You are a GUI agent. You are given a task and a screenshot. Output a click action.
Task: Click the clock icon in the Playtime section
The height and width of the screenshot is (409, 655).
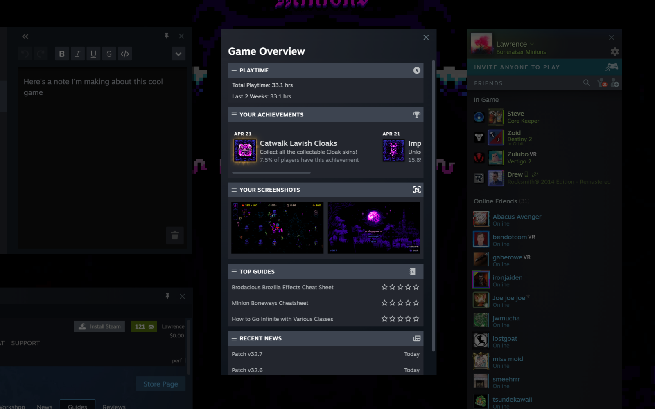click(416, 70)
